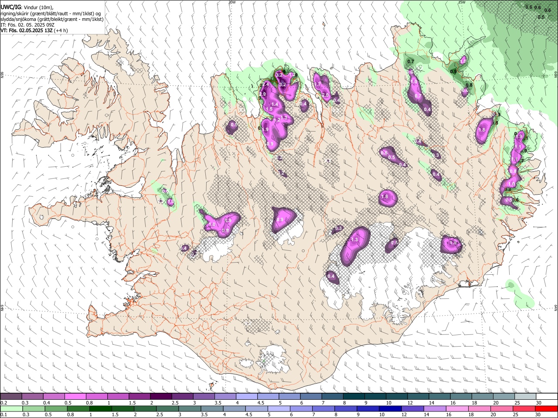Click the lower legend swatch starting at 10
558x418 pixels.
(x=390, y=409)
